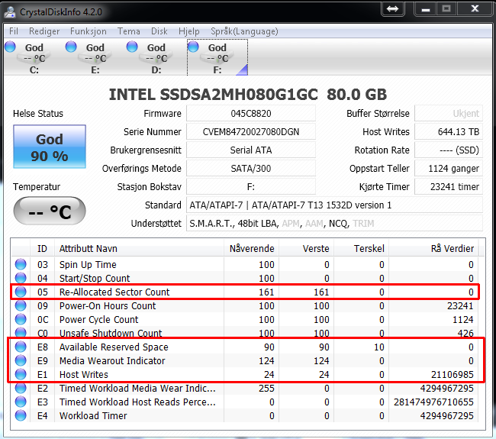Open the Funksjon menu

(89, 31)
